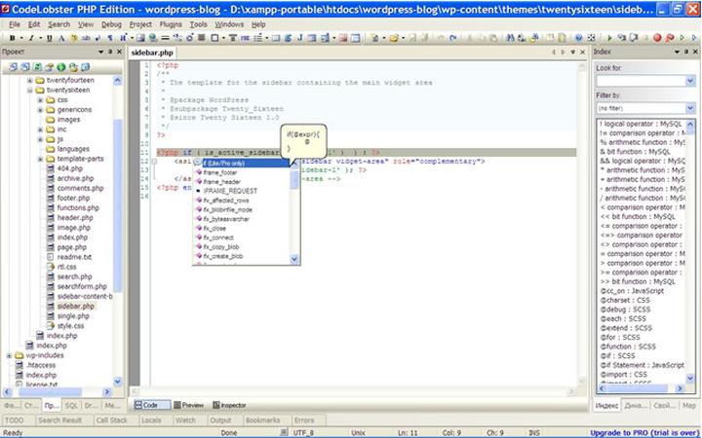Open the Plugins menu

171,24
